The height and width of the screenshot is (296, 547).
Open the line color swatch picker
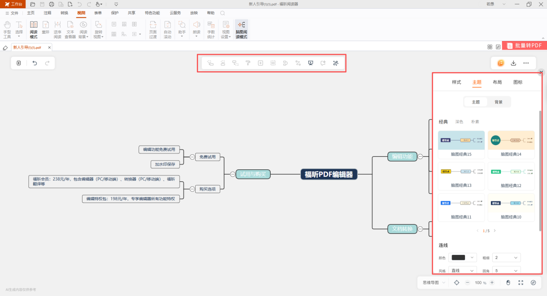click(462, 258)
